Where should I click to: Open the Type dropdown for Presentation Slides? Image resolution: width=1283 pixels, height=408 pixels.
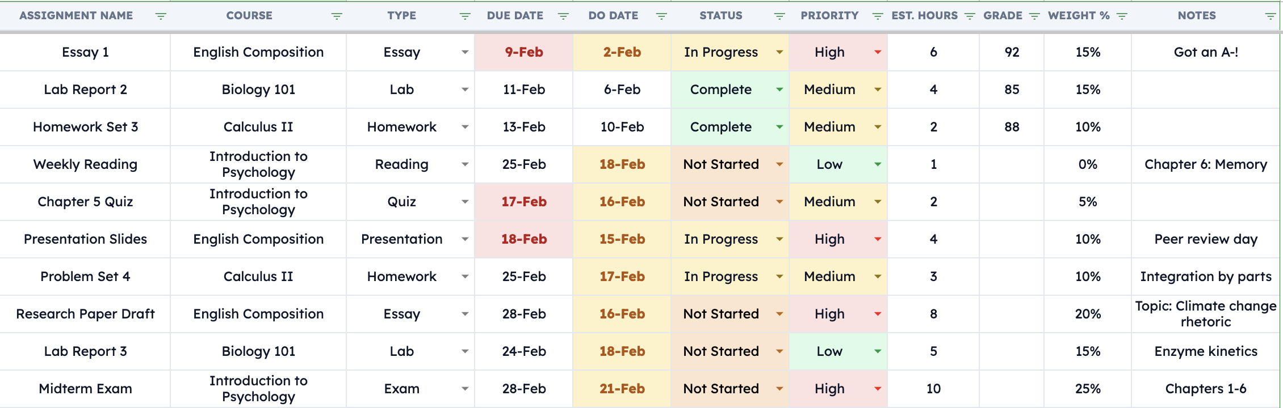pos(466,239)
